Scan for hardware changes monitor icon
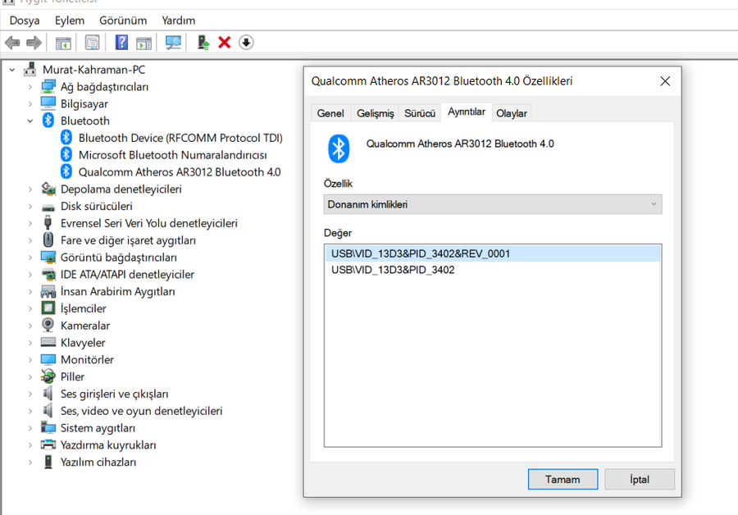 pyautogui.click(x=173, y=43)
